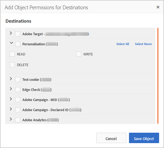Tick the Personalisation destination checkbox
The image size is (164, 148).
tap(18, 44)
